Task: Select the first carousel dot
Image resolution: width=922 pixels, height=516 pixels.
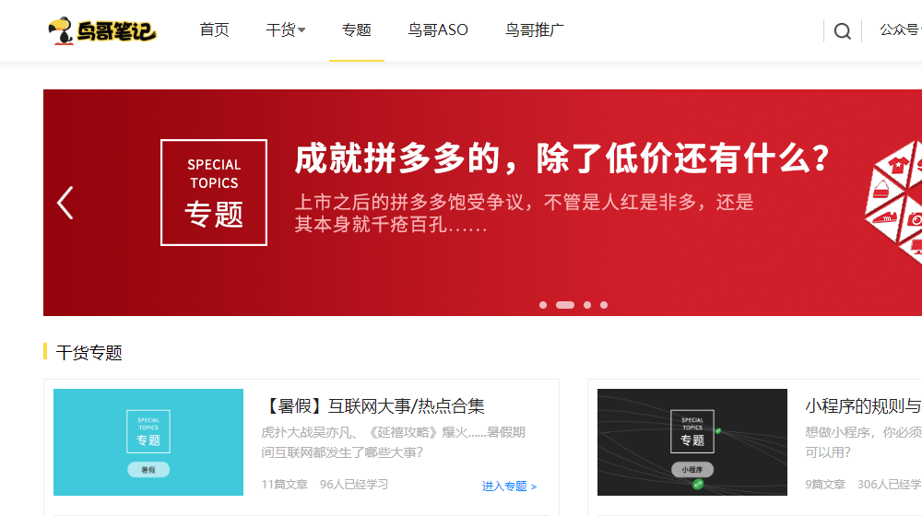Action: (543, 305)
